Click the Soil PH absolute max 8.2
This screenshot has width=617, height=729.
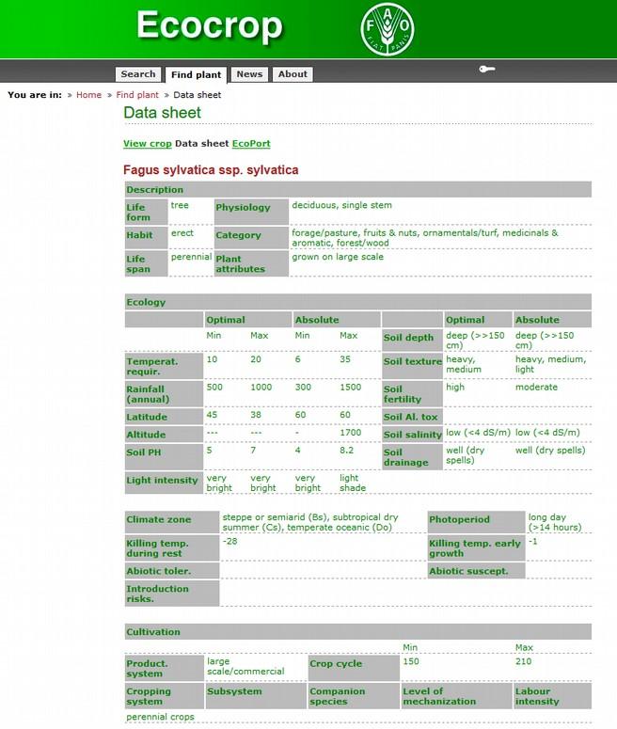(346, 450)
